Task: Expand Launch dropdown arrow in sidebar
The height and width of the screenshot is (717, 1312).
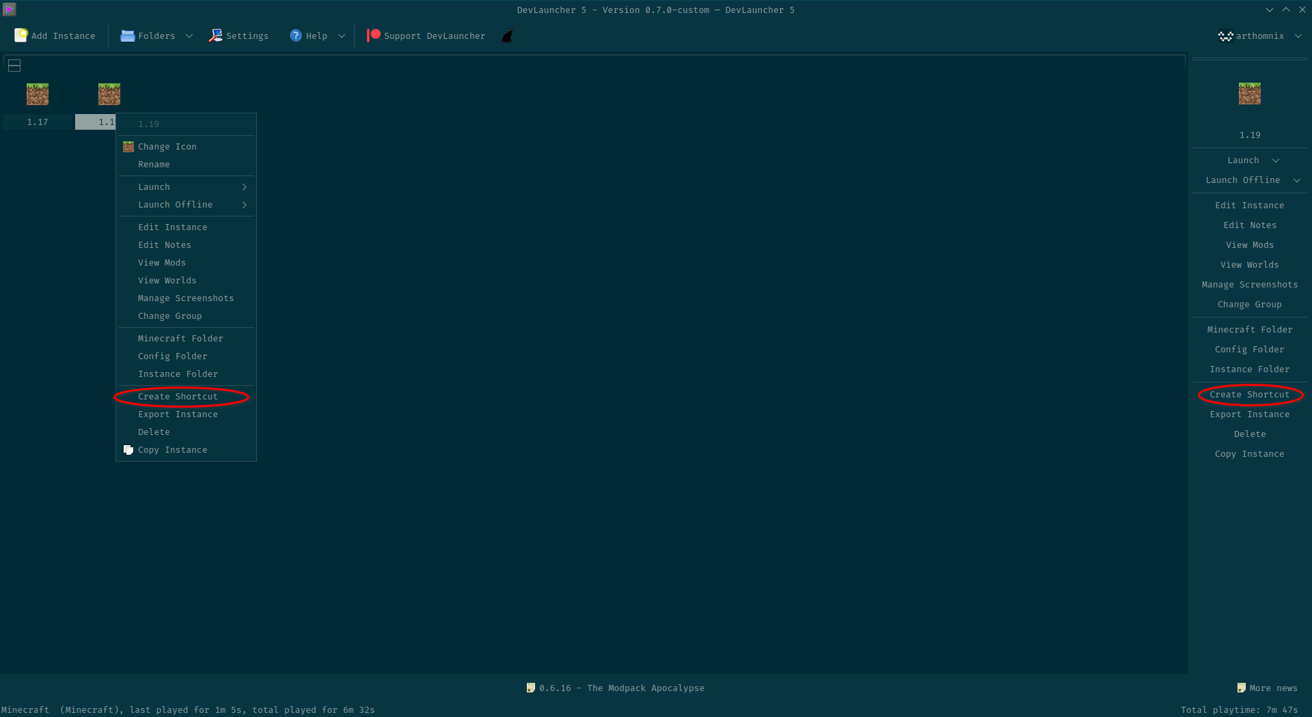Action: tap(1276, 160)
